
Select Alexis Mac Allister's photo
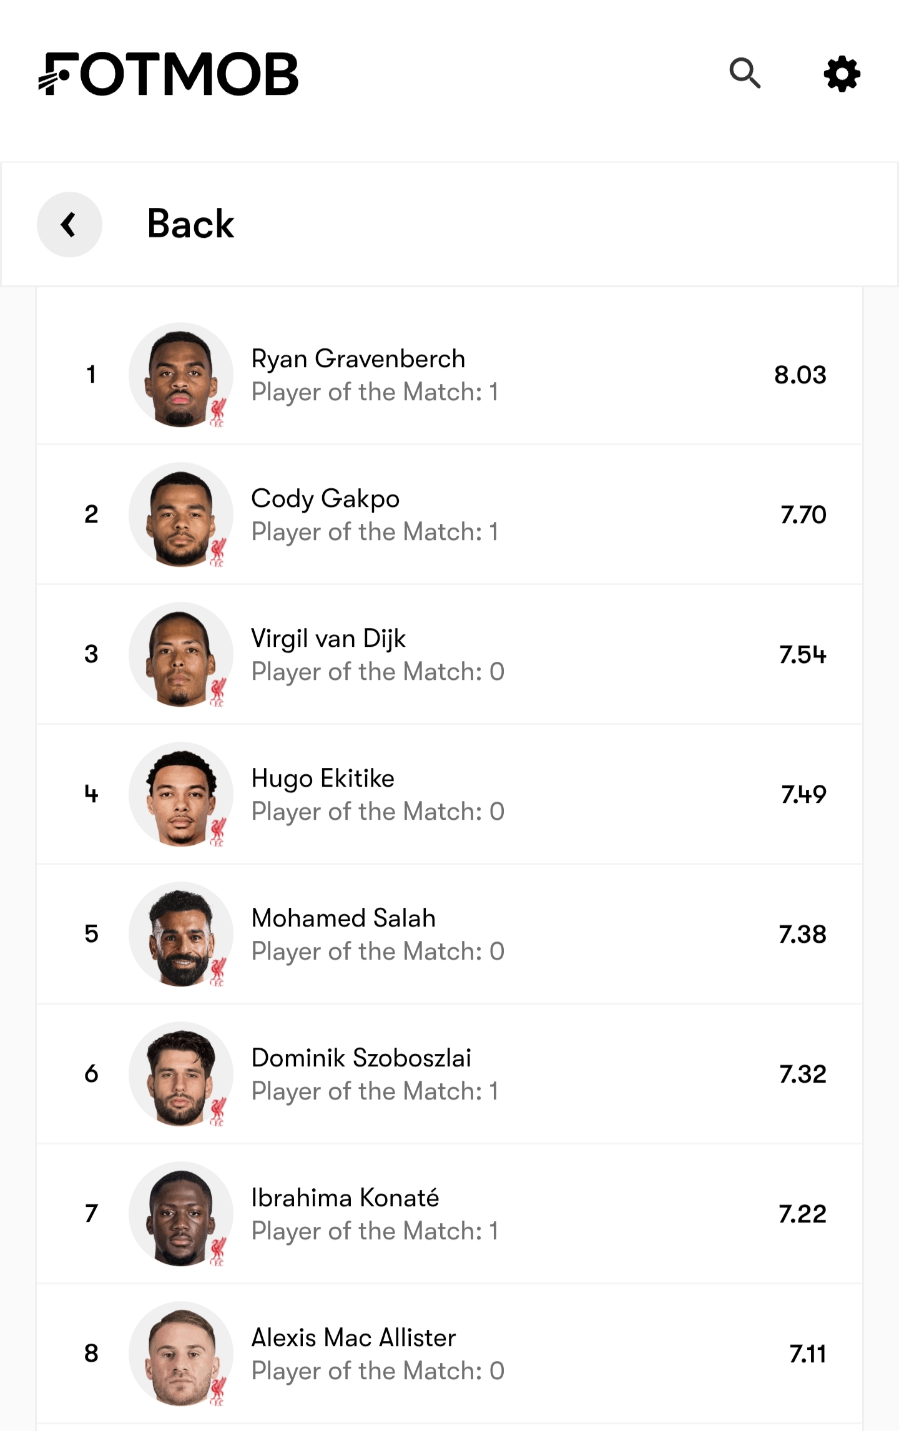click(181, 1354)
